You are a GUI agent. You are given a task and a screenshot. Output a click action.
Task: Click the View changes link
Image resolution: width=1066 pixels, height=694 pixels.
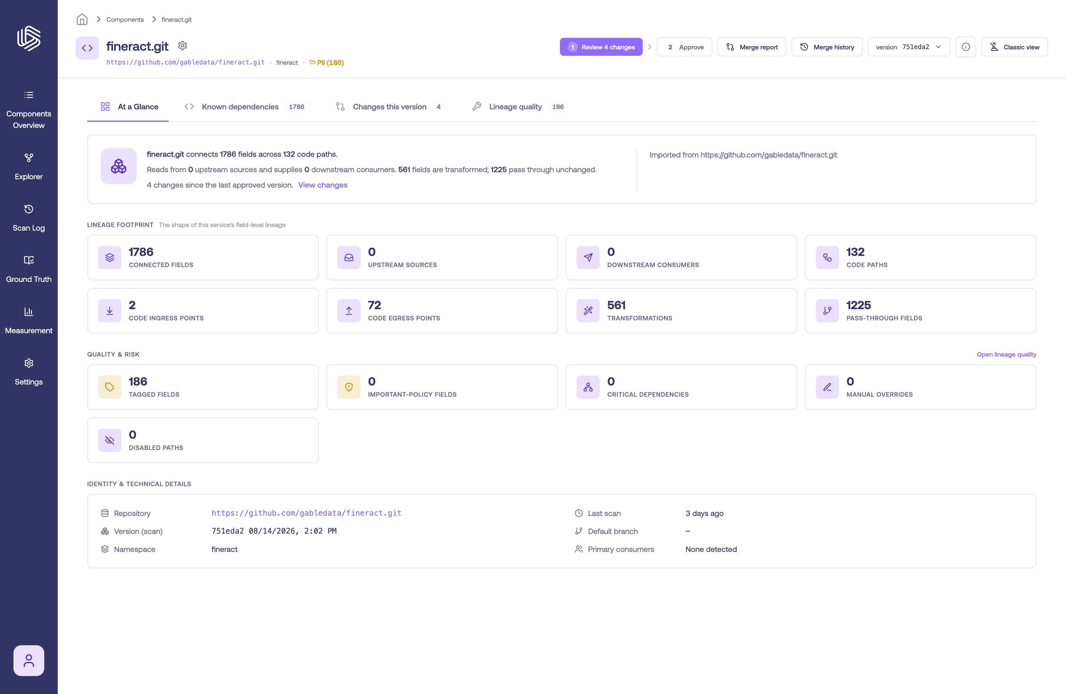[323, 185]
